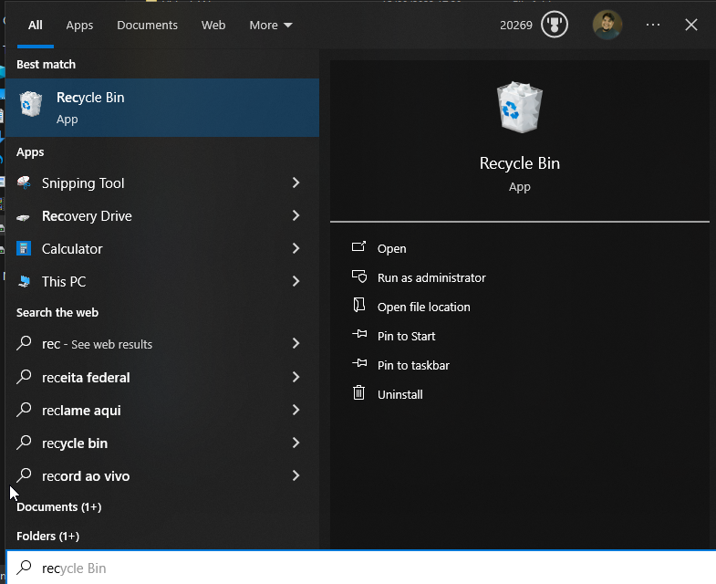Expand 'receita federal' suggestion chevron

pyautogui.click(x=296, y=377)
